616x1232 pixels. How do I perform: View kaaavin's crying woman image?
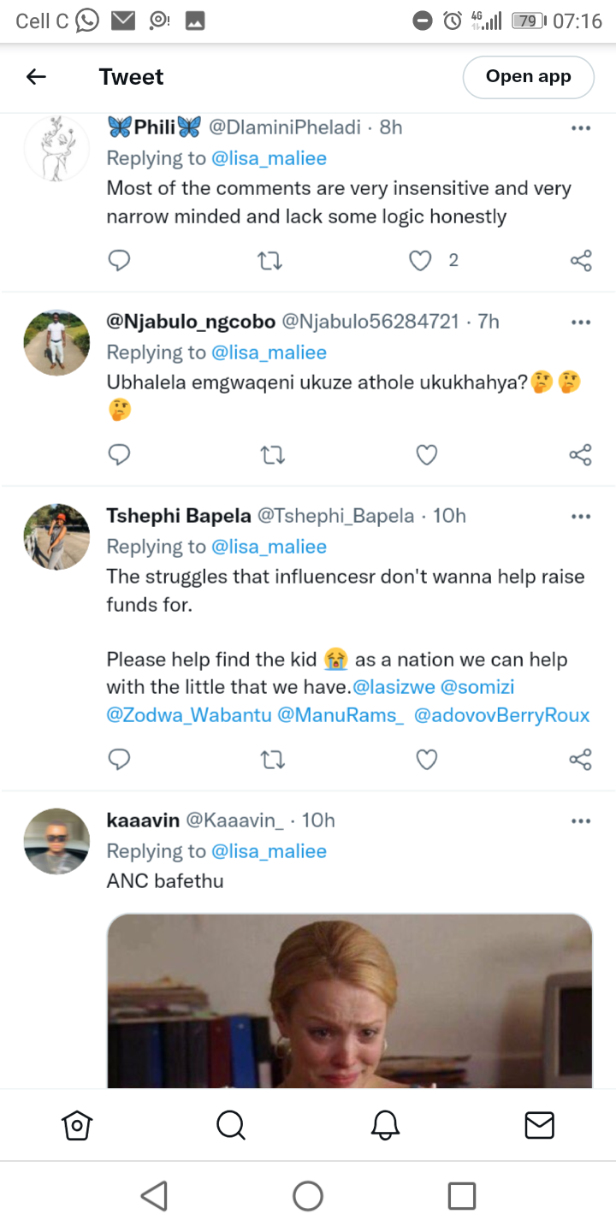click(x=350, y=1001)
